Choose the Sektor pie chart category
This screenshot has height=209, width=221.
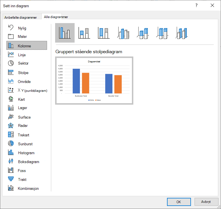tap(27, 63)
